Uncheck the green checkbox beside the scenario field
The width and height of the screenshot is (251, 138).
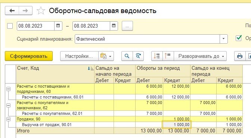point(239,38)
